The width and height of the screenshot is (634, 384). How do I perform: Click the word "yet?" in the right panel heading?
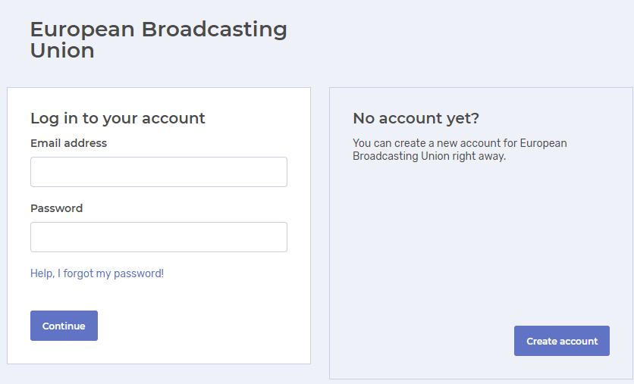(x=461, y=118)
